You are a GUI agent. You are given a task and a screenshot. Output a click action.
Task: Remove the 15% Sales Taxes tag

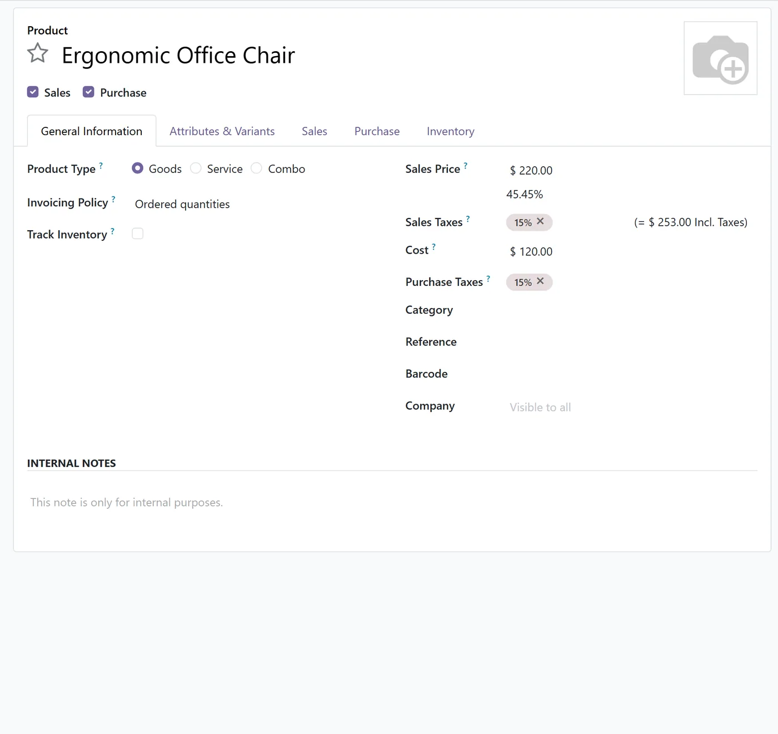[x=540, y=221]
